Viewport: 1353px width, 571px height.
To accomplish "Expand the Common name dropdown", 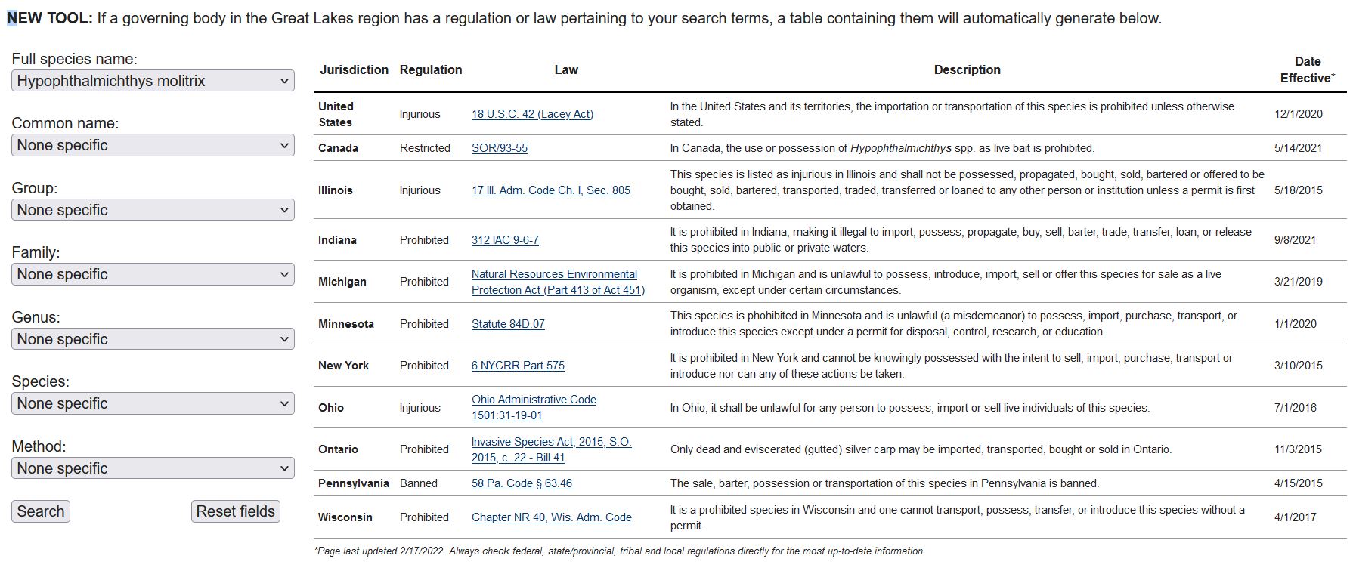I will (153, 145).
